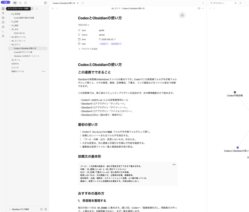The image size is (249, 212).
Task: Click 99_ガイド in the breadcrumb
Action: (x=116, y=8)
